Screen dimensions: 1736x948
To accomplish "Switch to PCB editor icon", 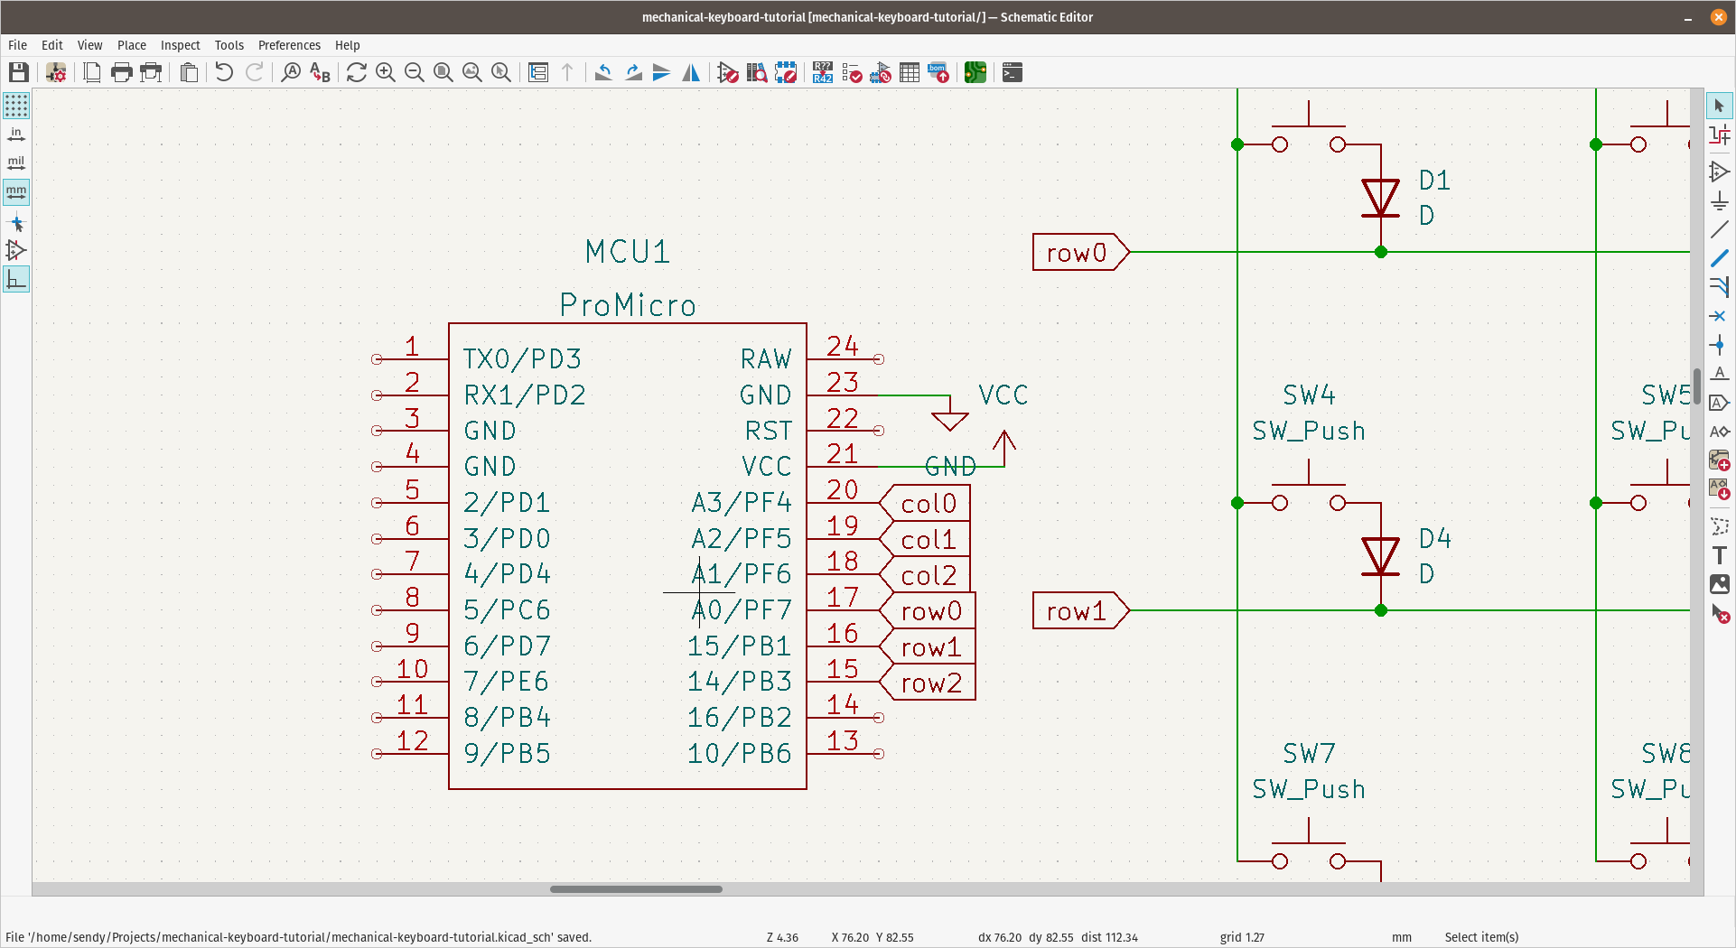I will coord(975,72).
